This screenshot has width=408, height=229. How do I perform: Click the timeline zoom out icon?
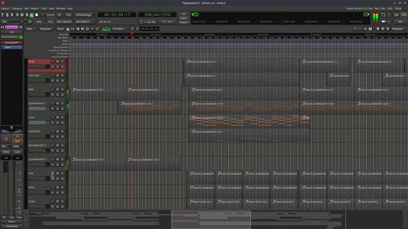pos(378,29)
